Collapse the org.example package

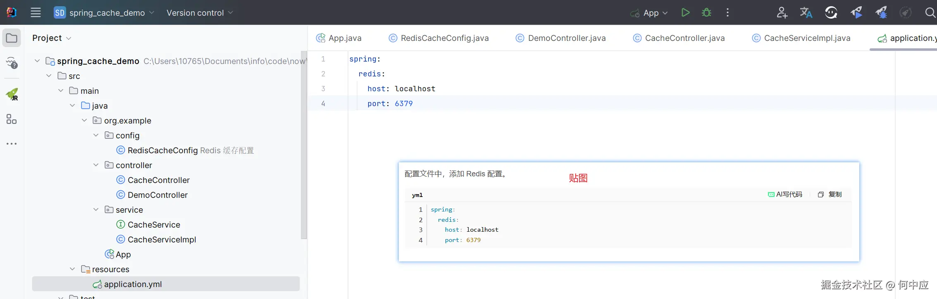(x=84, y=120)
